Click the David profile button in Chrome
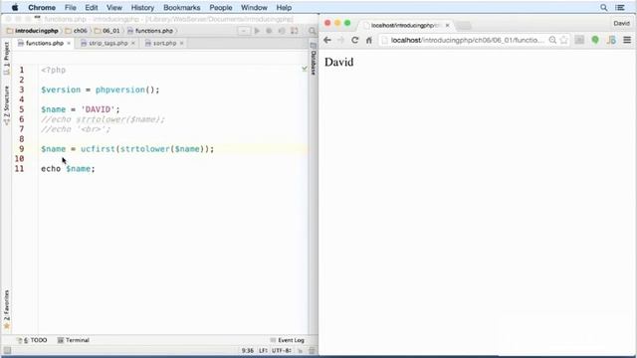 tap(621, 24)
